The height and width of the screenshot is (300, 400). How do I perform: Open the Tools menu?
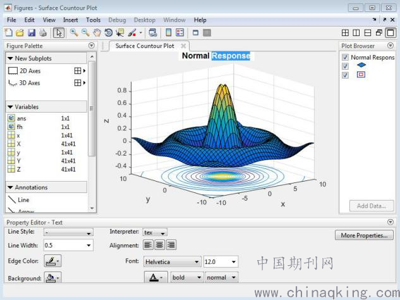pyautogui.click(x=93, y=20)
